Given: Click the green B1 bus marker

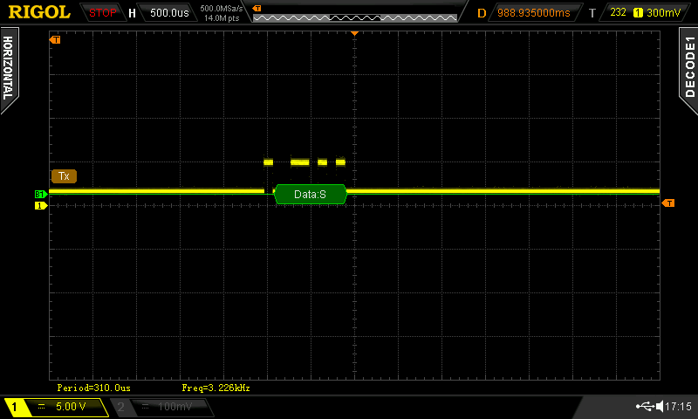Looking at the screenshot, I should coord(40,194).
